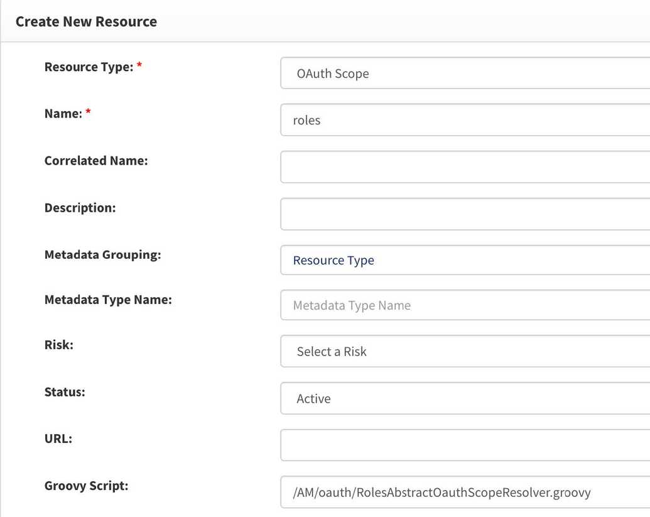Image resolution: width=650 pixels, height=517 pixels.
Task: Click the RolesAbstractOauthScopeResolver.groovy path text
Action: tap(440, 493)
